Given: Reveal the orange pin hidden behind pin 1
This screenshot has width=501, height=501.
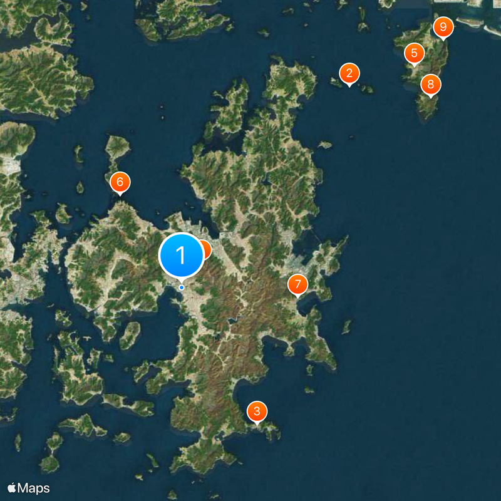Looking at the screenshot, I should click(207, 249).
